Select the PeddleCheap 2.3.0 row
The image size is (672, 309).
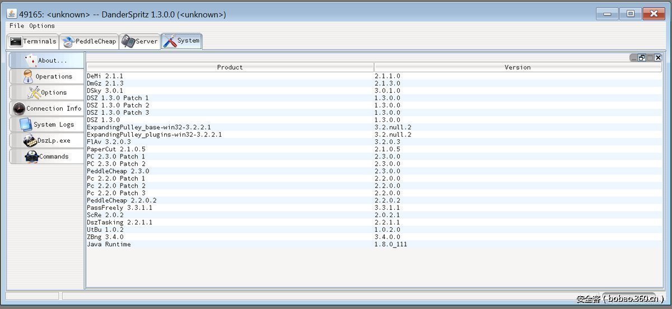click(x=118, y=171)
